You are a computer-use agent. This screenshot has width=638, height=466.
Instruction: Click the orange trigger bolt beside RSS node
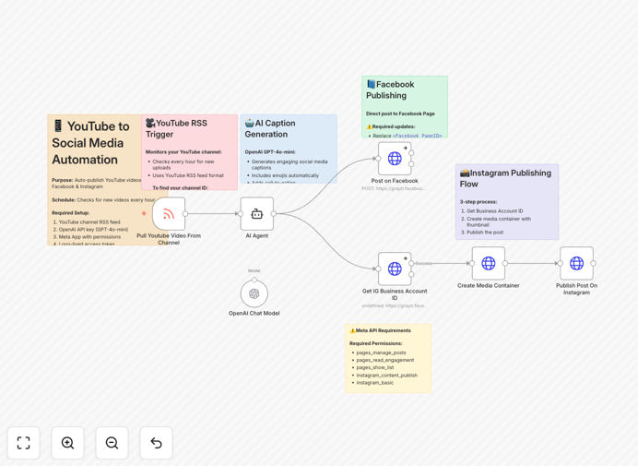144,213
